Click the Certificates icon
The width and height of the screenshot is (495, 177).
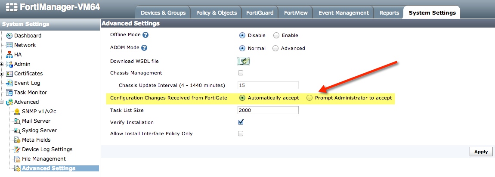tap(9, 74)
